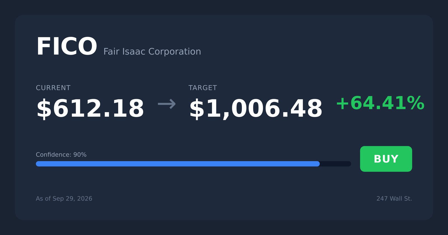Viewport: 448px width, 235px height.
Task: Select the FICO ticker symbol heading
Action: pyautogui.click(x=67, y=47)
